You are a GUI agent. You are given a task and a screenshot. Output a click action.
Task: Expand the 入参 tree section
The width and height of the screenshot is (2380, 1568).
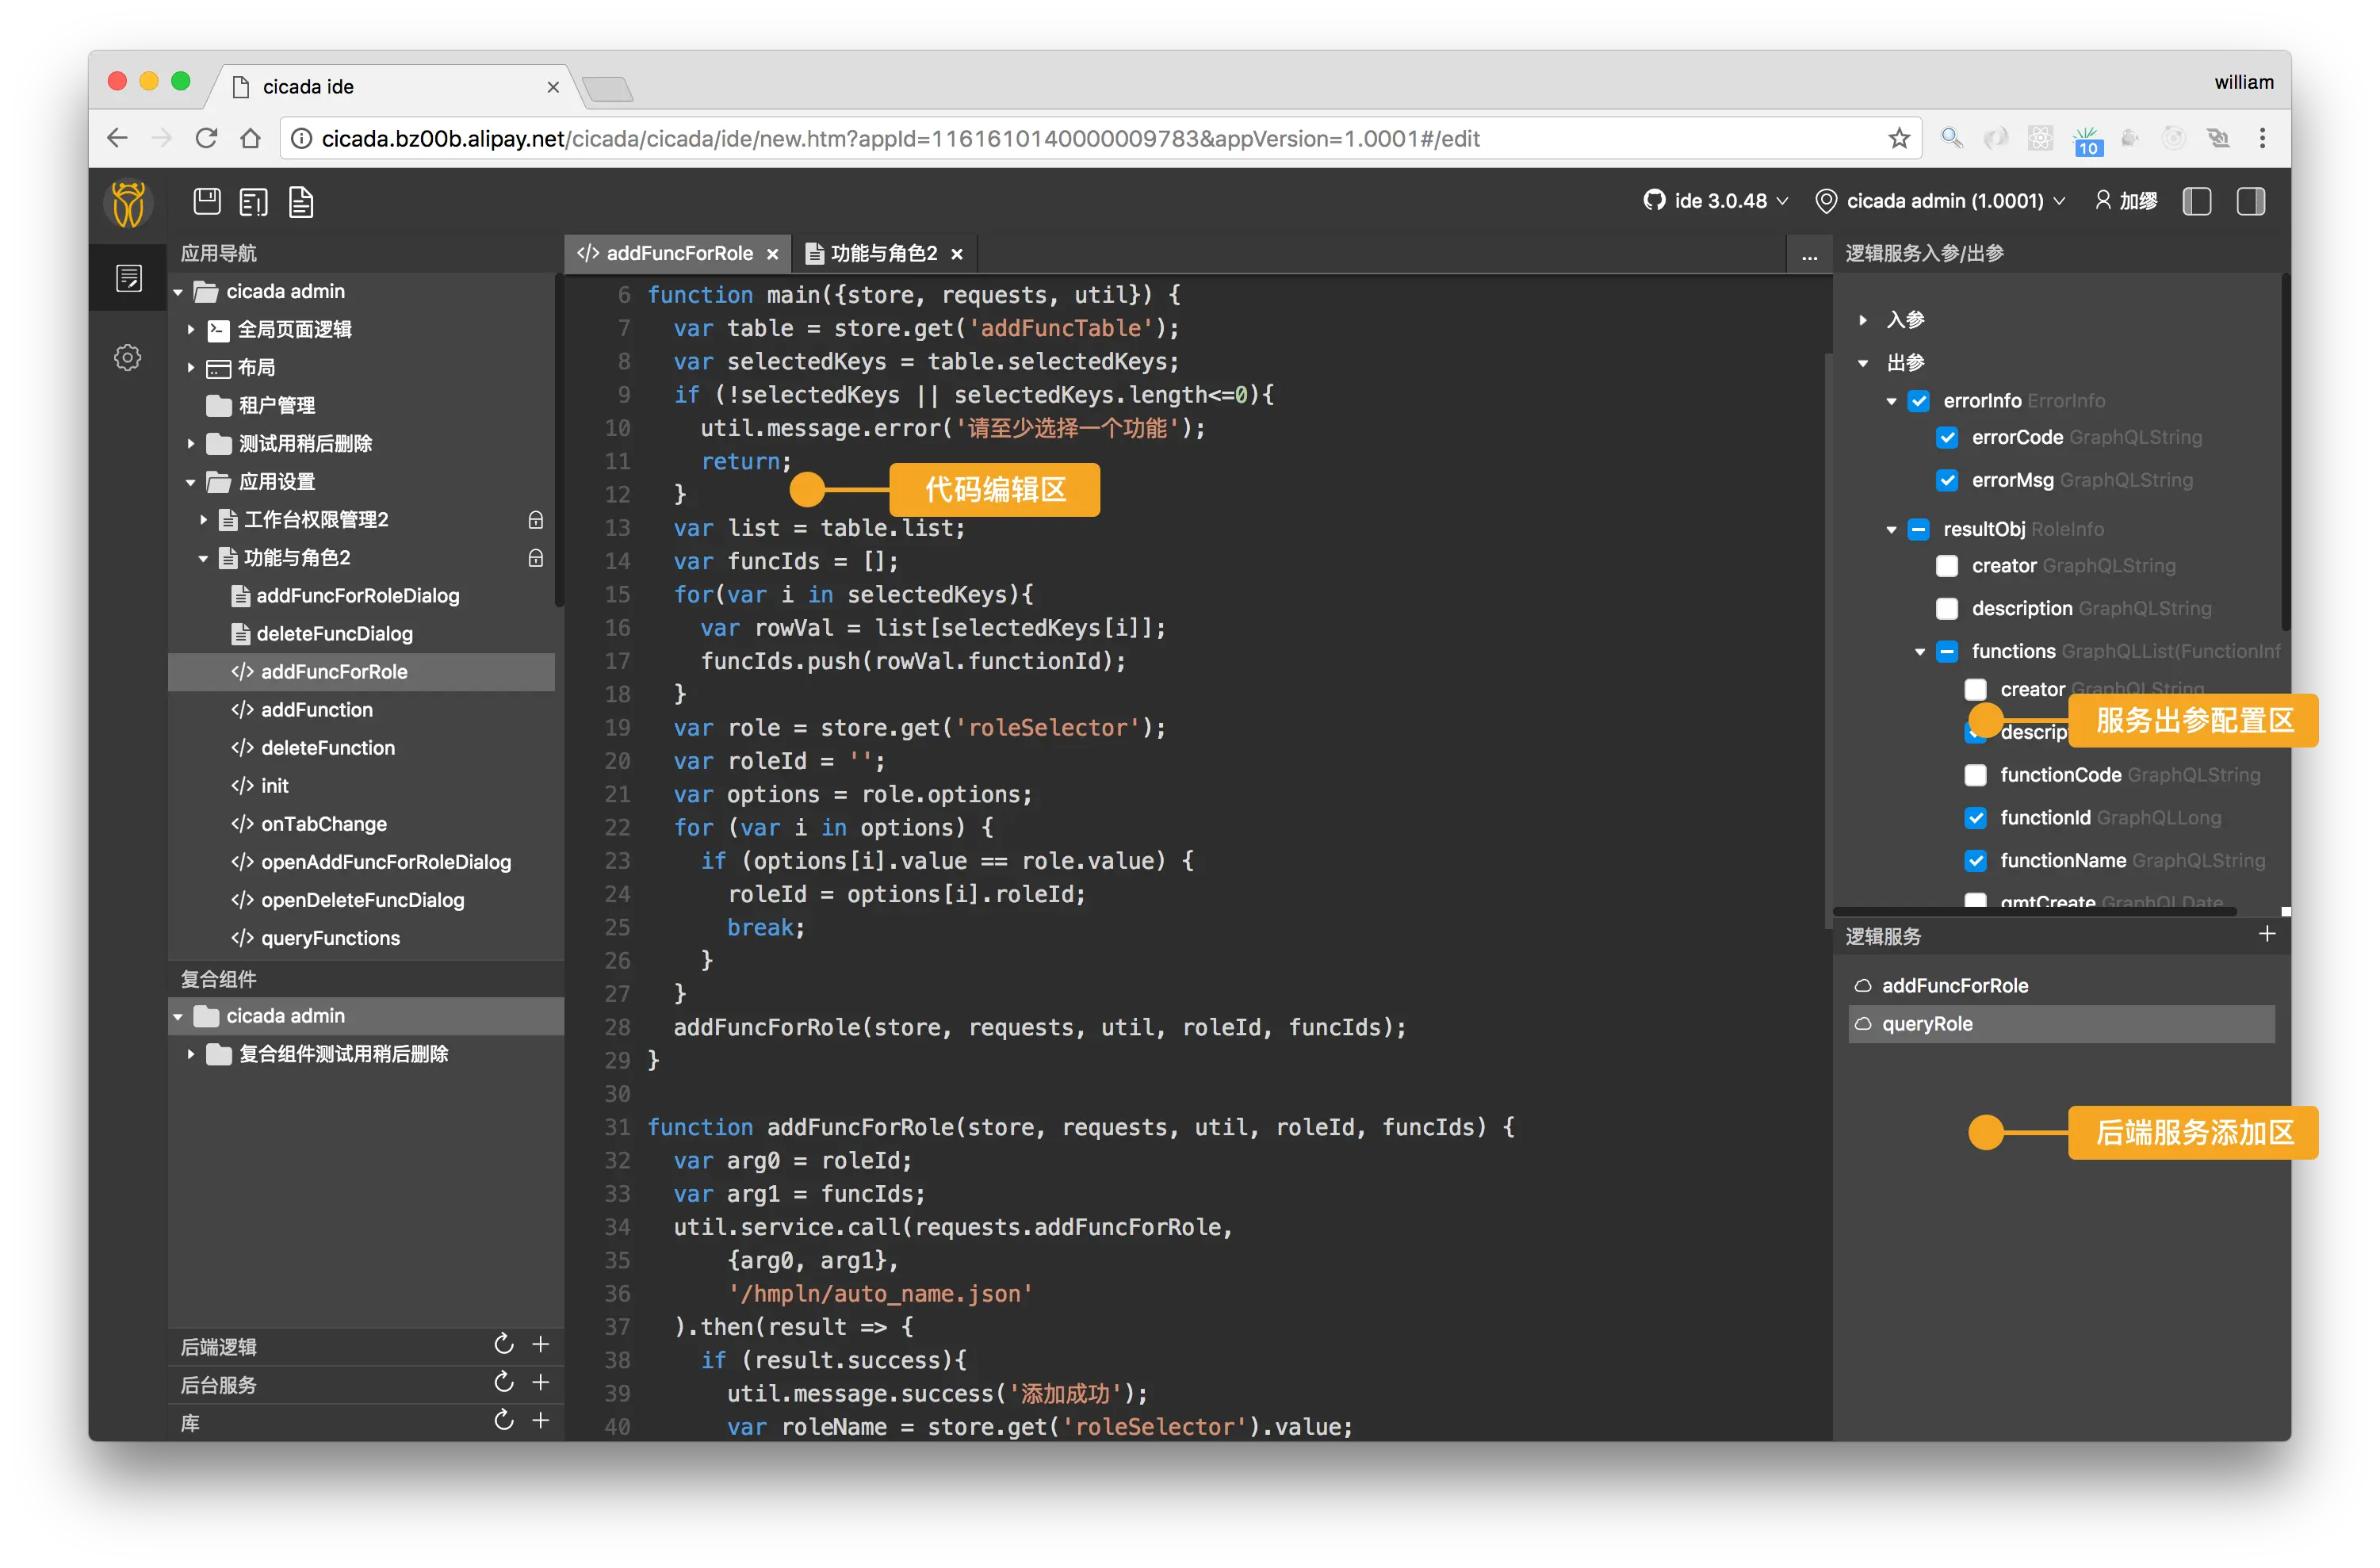point(1862,320)
